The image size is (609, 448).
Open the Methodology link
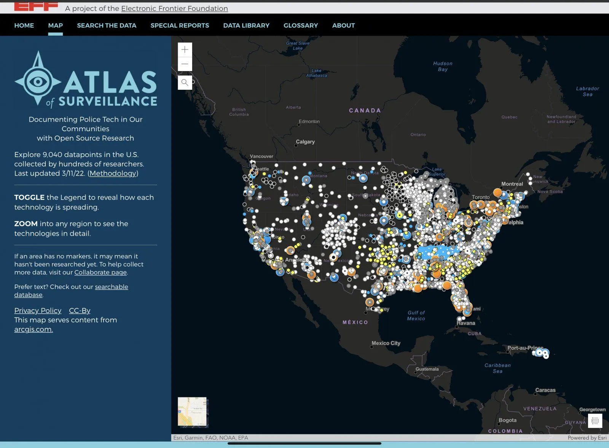point(113,173)
